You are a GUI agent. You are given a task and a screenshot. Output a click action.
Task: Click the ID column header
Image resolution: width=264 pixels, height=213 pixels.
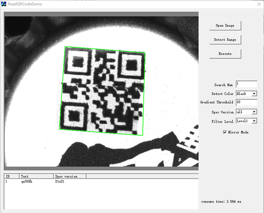(11, 176)
